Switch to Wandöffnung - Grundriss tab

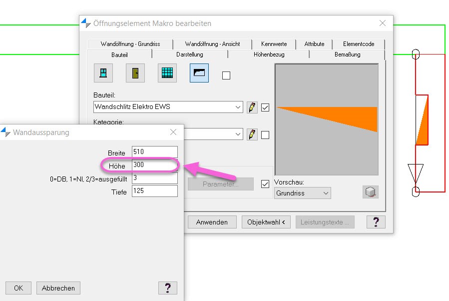pos(130,44)
